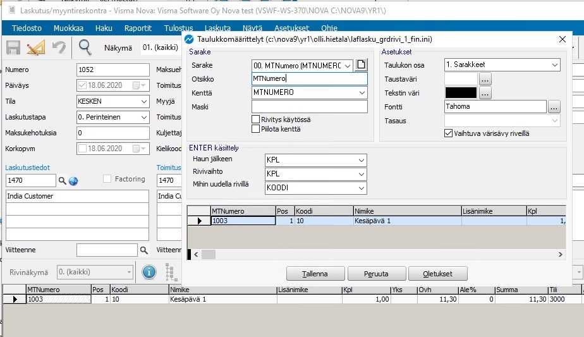584x337 pixels.
Task: Click the customer search magnifier beside 1470
Action: point(62,181)
